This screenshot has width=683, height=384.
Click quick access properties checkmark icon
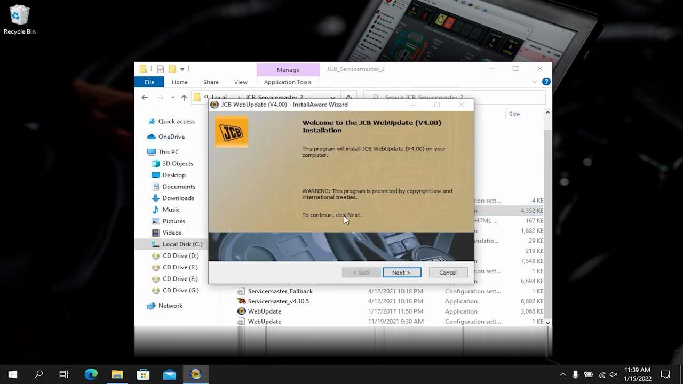160,69
